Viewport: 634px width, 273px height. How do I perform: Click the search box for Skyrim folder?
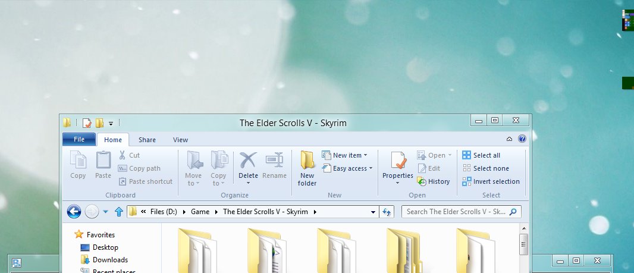click(x=462, y=212)
